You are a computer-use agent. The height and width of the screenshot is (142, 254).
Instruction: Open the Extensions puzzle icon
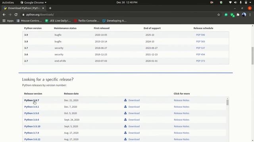click(238, 15)
